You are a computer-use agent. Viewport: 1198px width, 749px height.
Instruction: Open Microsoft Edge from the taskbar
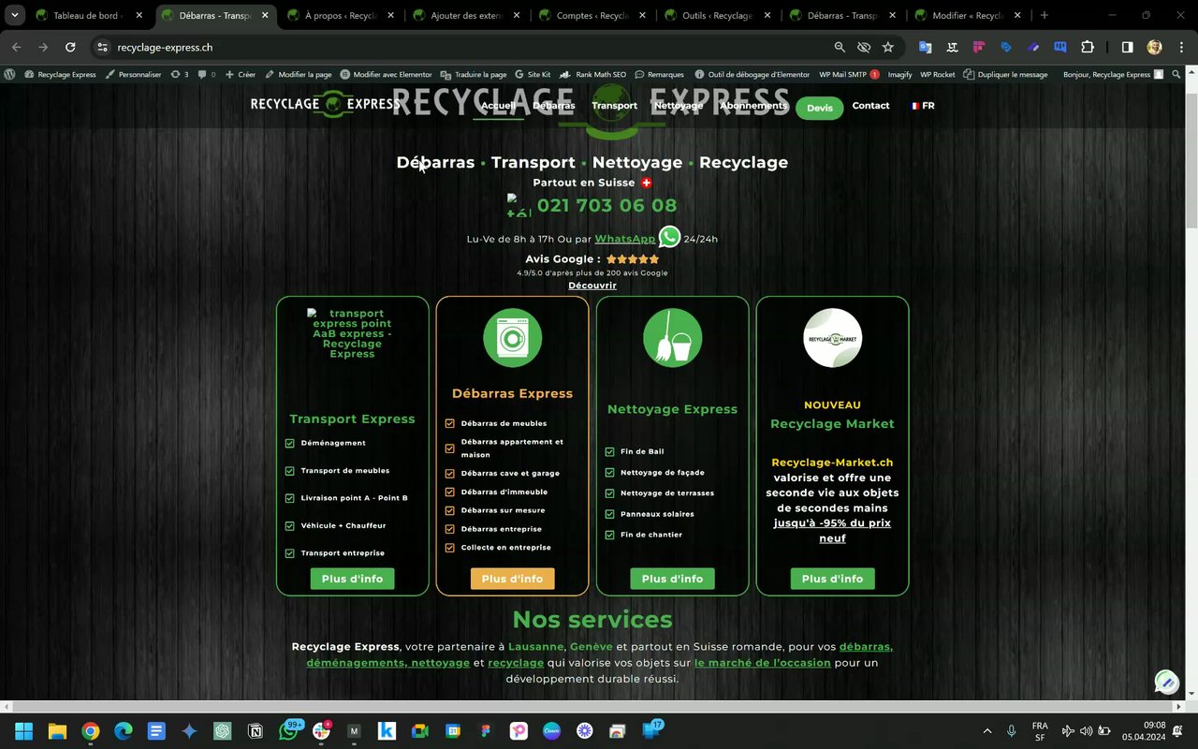(x=124, y=731)
